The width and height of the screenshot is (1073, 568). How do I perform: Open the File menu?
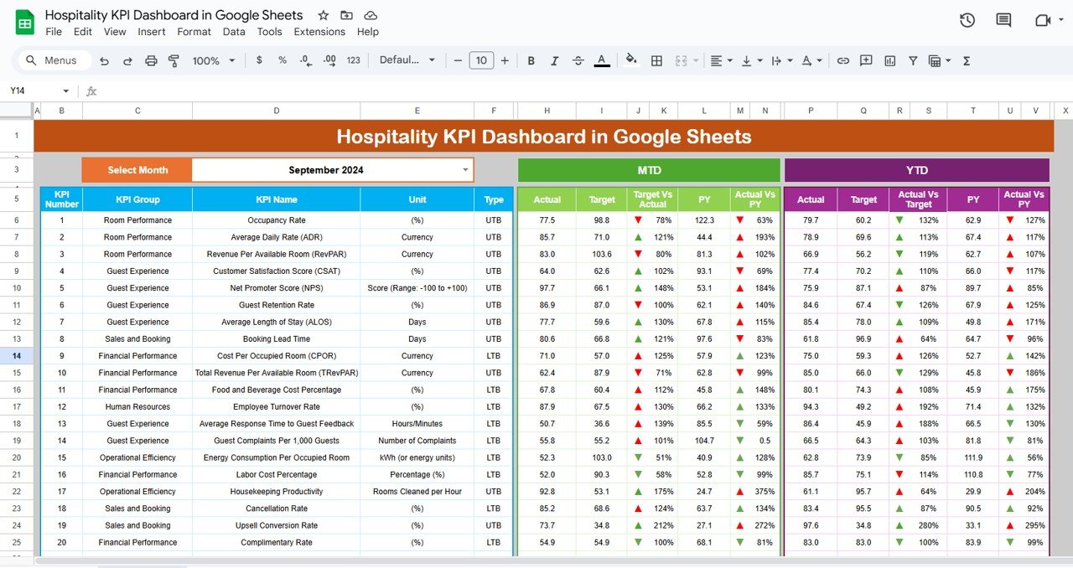pyautogui.click(x=54, y=32)
